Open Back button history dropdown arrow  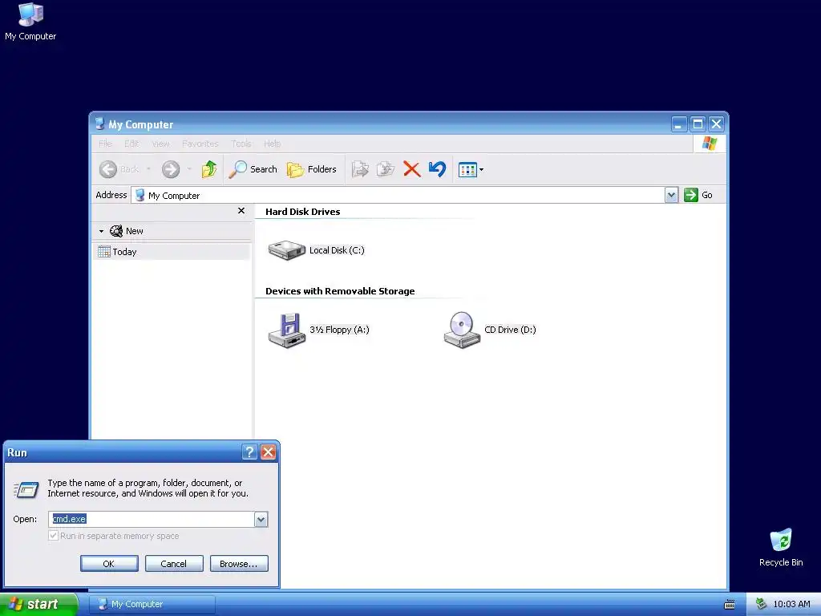click(148, 169)
